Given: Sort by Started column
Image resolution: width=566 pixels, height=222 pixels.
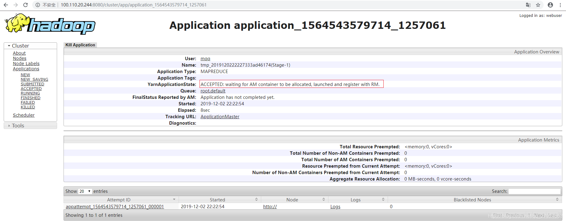Looking at the screenshot, I should click(x=220, y=200).
